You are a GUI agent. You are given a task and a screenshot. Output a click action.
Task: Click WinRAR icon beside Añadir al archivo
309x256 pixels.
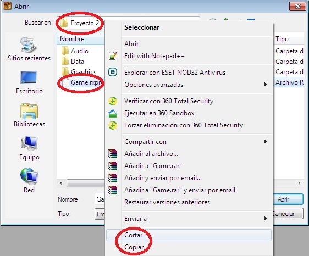coord(113,154)
